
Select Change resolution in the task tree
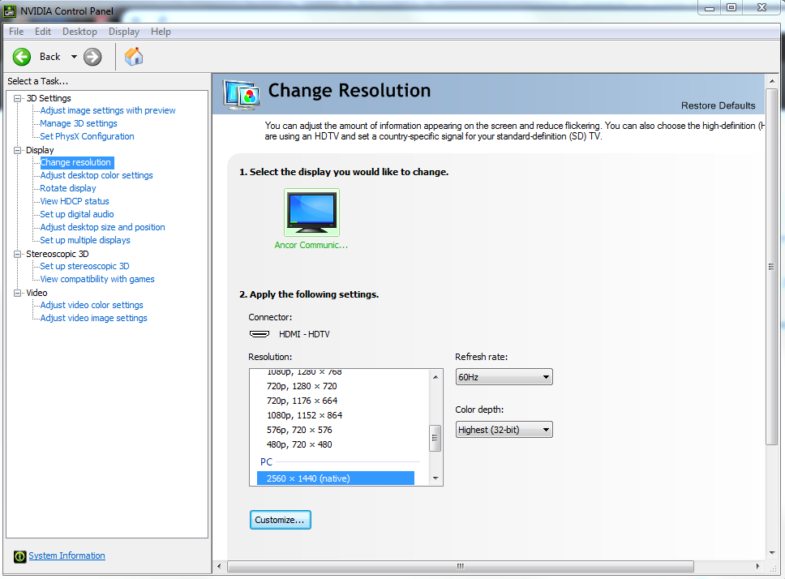(x=75, y=163)
